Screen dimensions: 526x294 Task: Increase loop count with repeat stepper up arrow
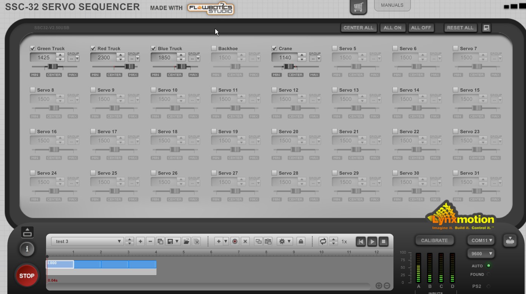333,239
